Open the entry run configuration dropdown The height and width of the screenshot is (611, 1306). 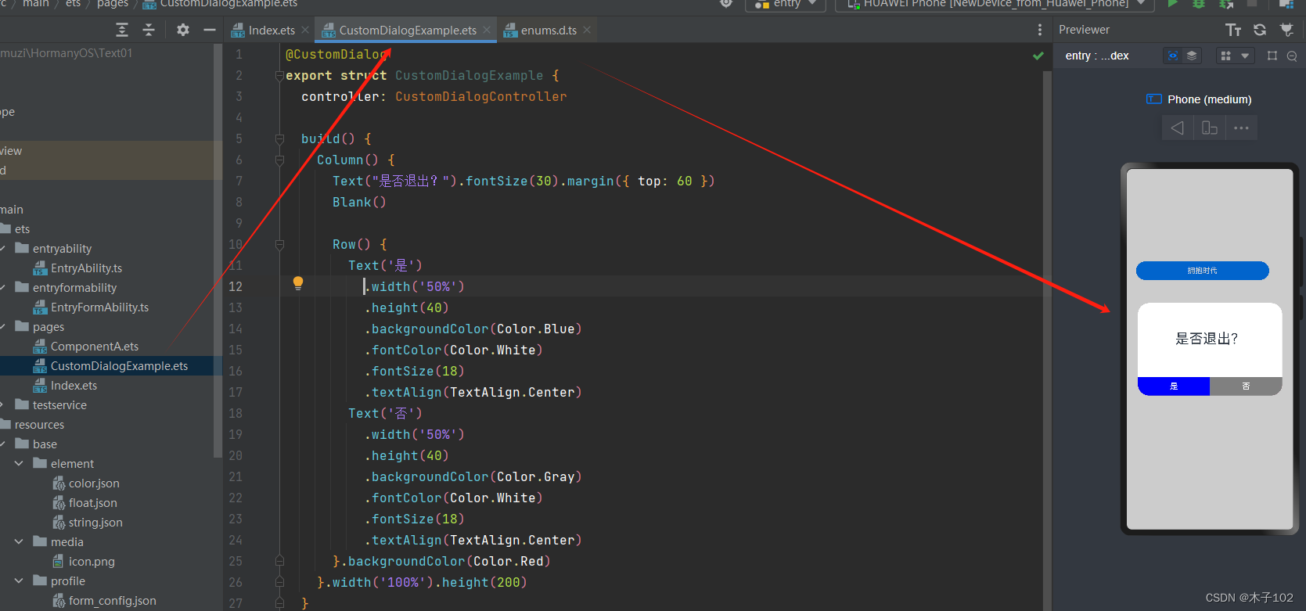tap(786, 4)
